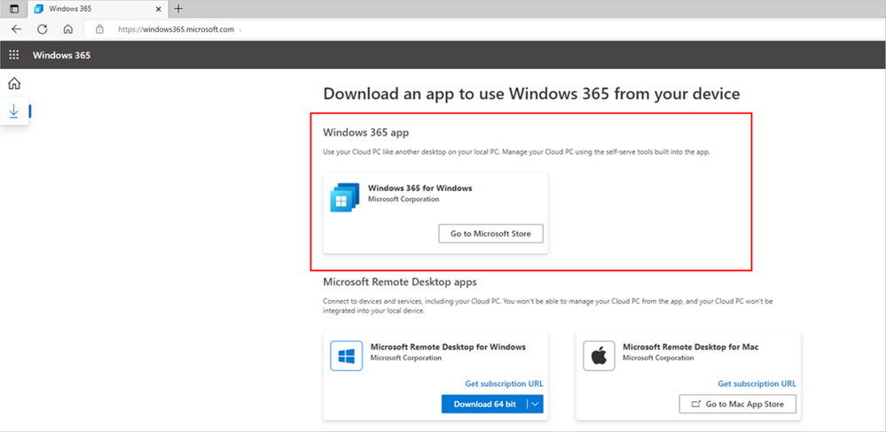Get subscription URL for Mac Remote Desktop
This screenshot has height=432, width=886.
pos(757,383)
